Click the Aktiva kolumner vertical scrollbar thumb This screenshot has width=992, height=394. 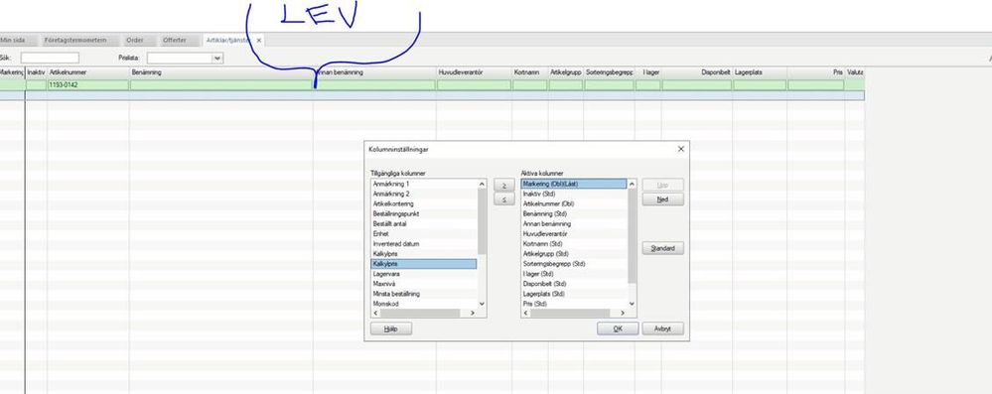(632, 235)
